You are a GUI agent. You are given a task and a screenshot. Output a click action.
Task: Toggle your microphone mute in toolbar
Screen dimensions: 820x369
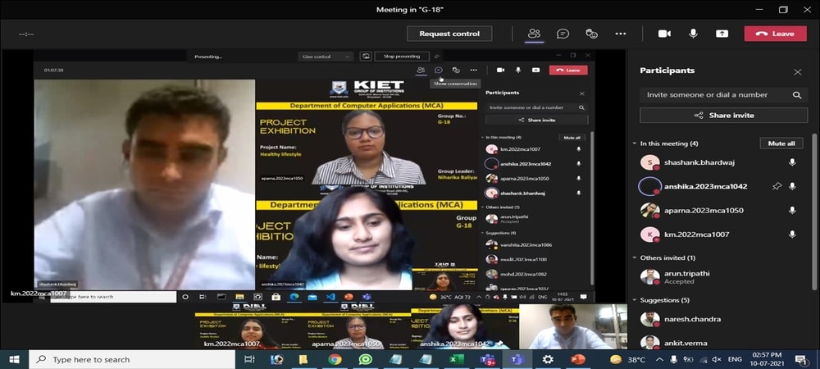pos(693,34)
